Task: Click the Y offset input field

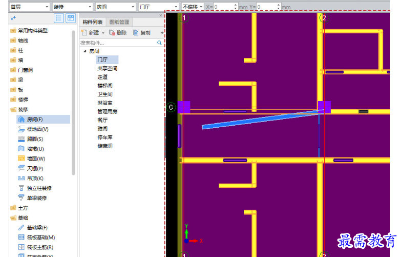Action: (266, 7)
